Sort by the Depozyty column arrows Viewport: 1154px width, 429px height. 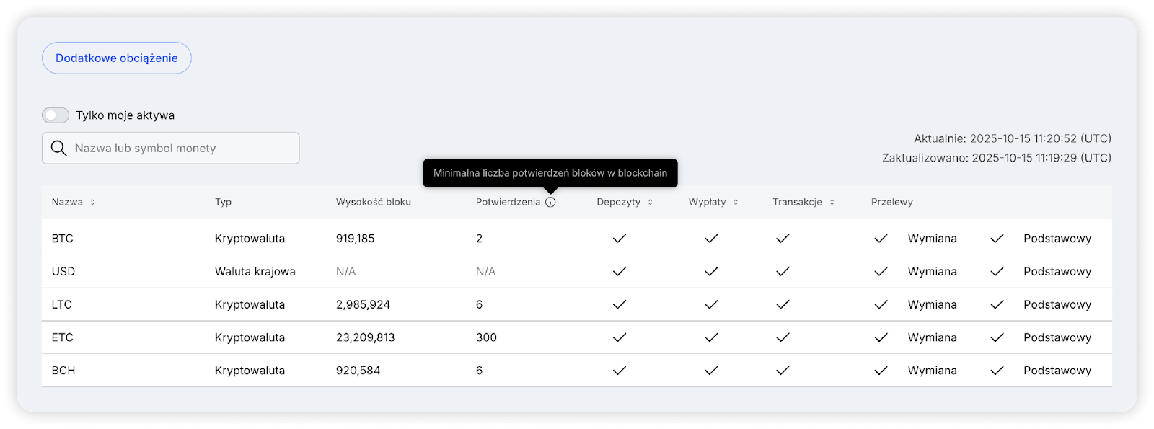click(650, 203)
